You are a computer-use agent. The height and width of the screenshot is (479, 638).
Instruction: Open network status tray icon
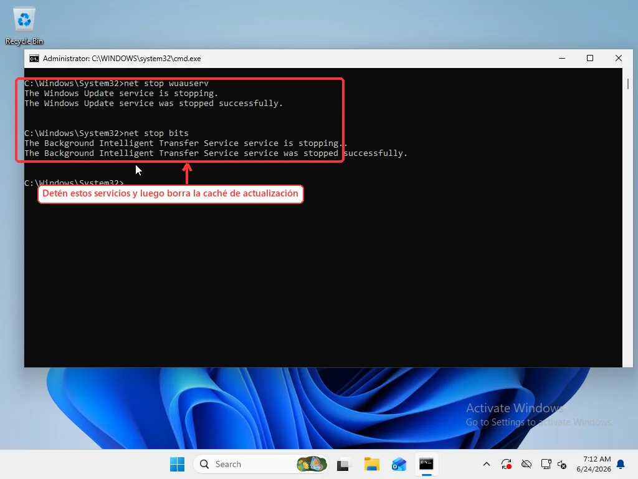coord(546,464)
